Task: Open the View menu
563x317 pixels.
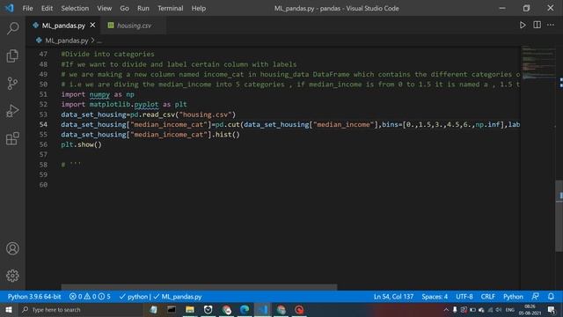Action: coord(104,8)
